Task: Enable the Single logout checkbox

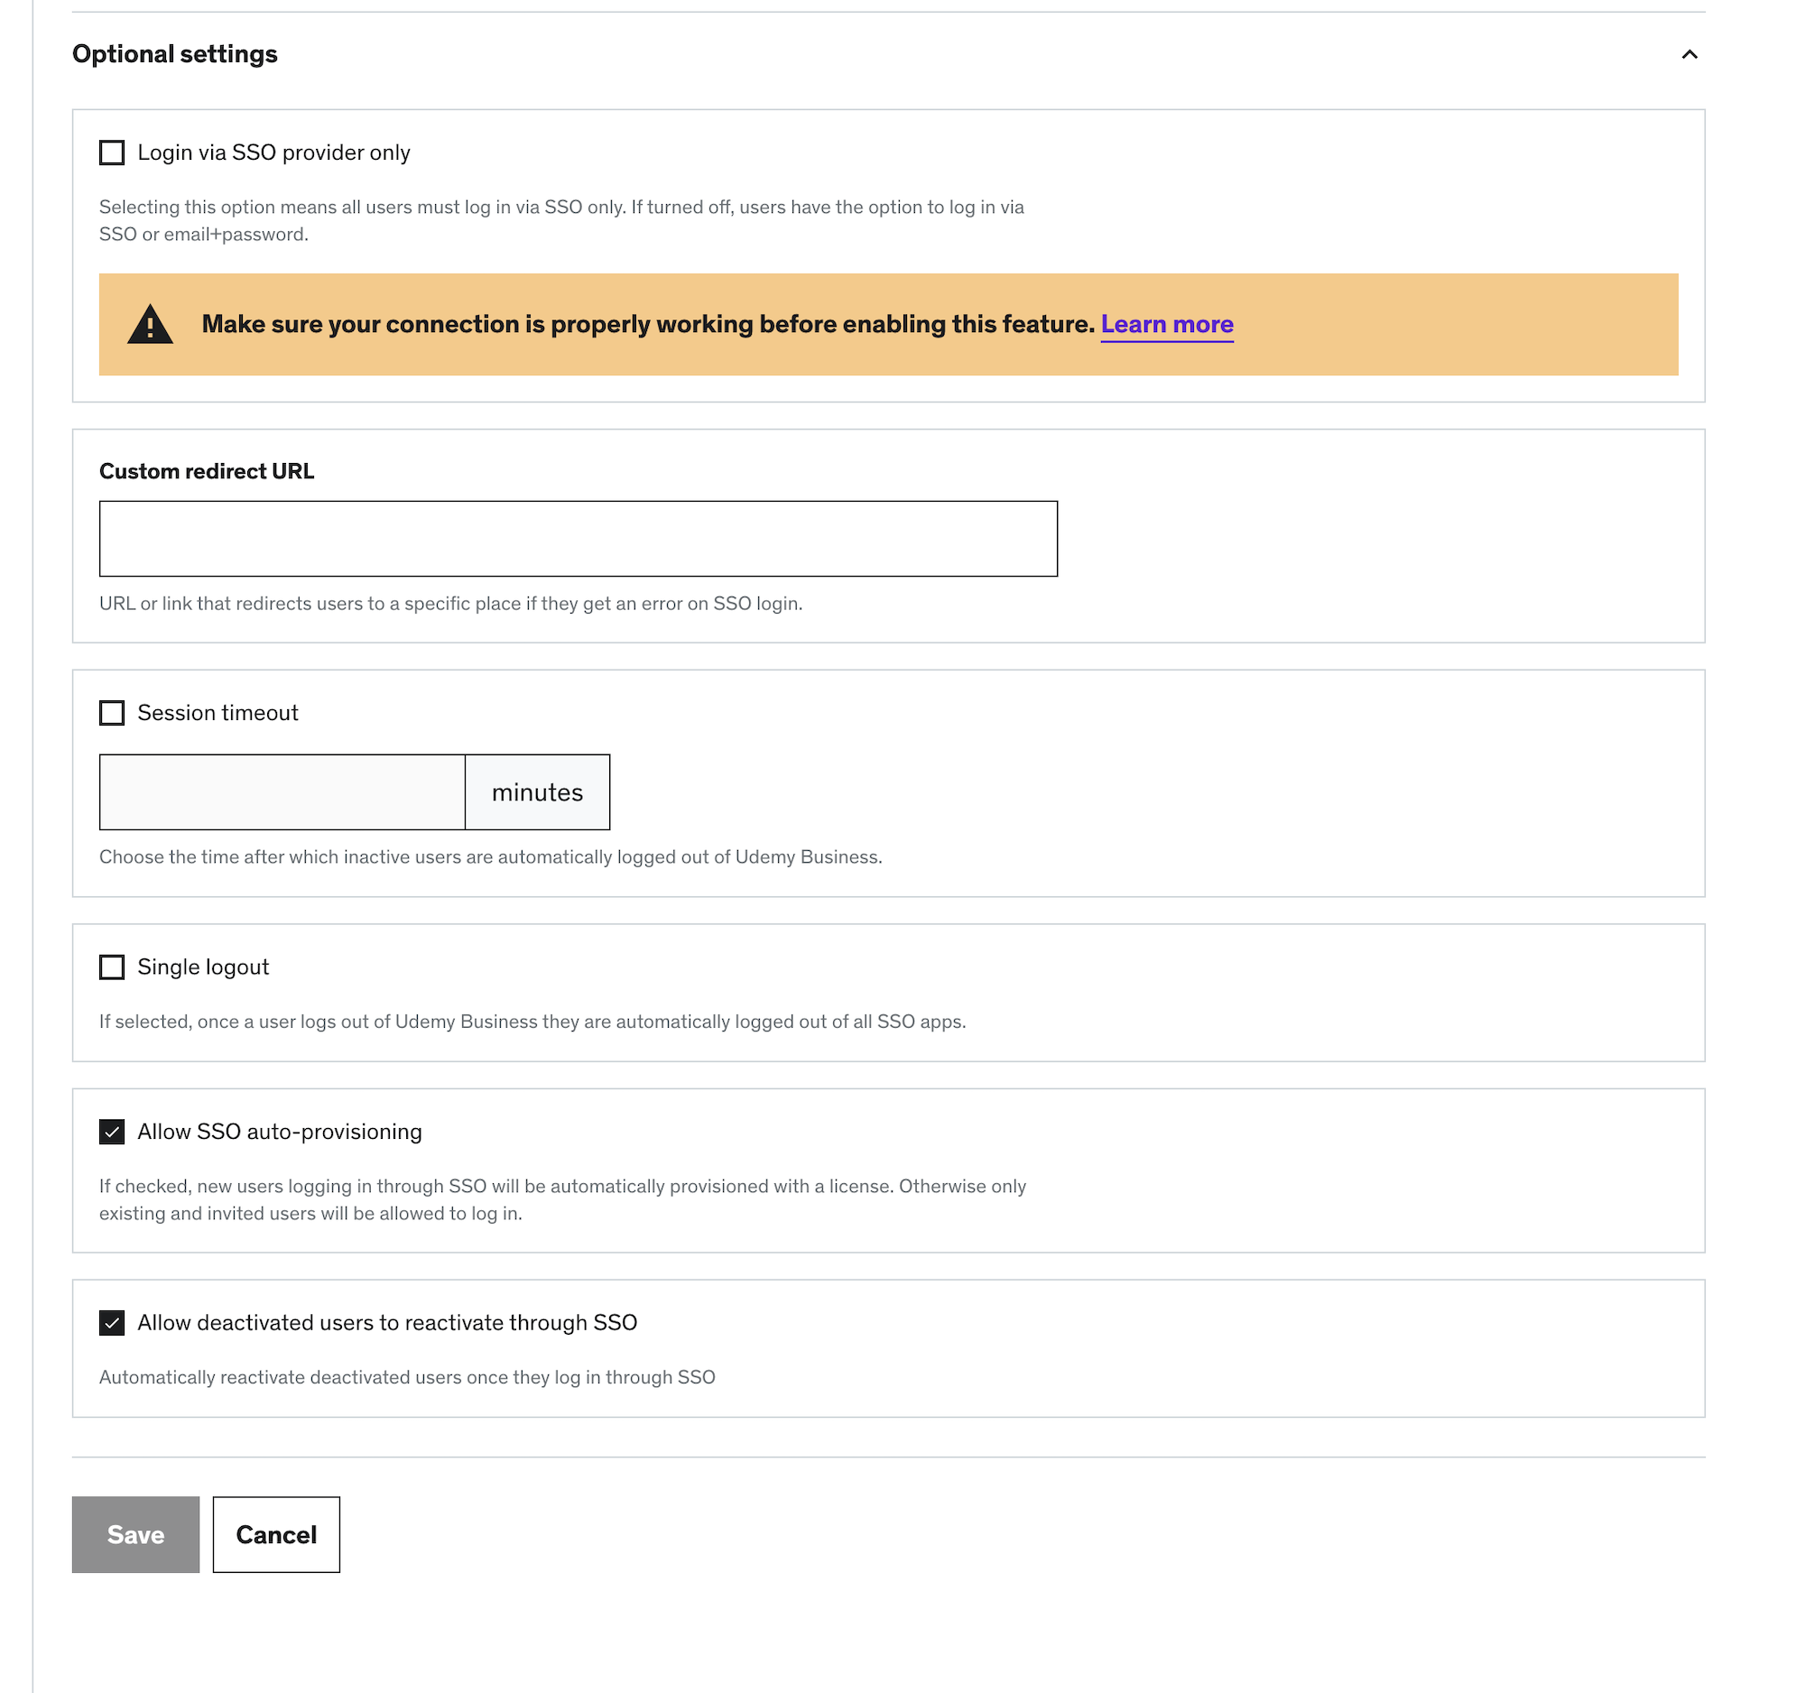Action: [112, 967]
